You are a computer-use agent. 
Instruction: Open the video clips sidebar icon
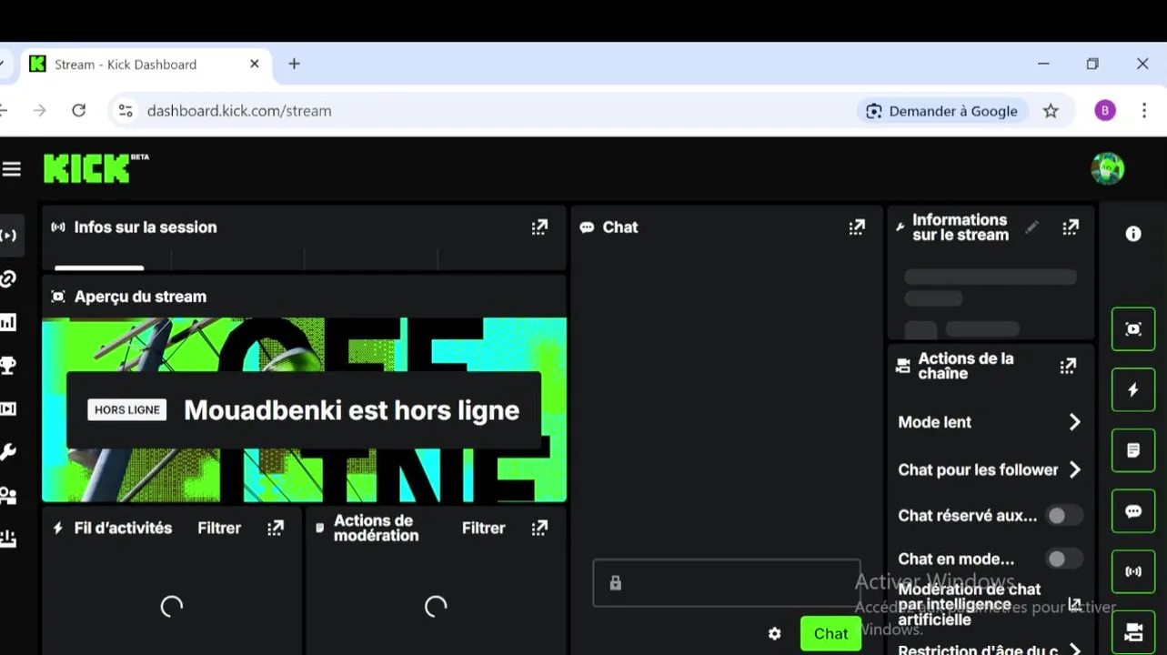pos(8,409)
